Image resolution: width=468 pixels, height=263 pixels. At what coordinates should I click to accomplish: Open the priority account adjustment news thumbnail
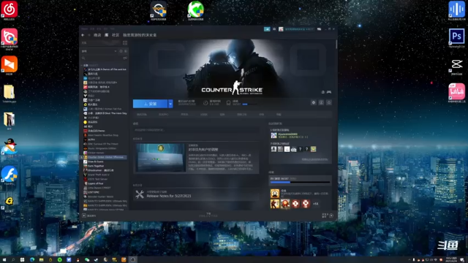(161, 158)
